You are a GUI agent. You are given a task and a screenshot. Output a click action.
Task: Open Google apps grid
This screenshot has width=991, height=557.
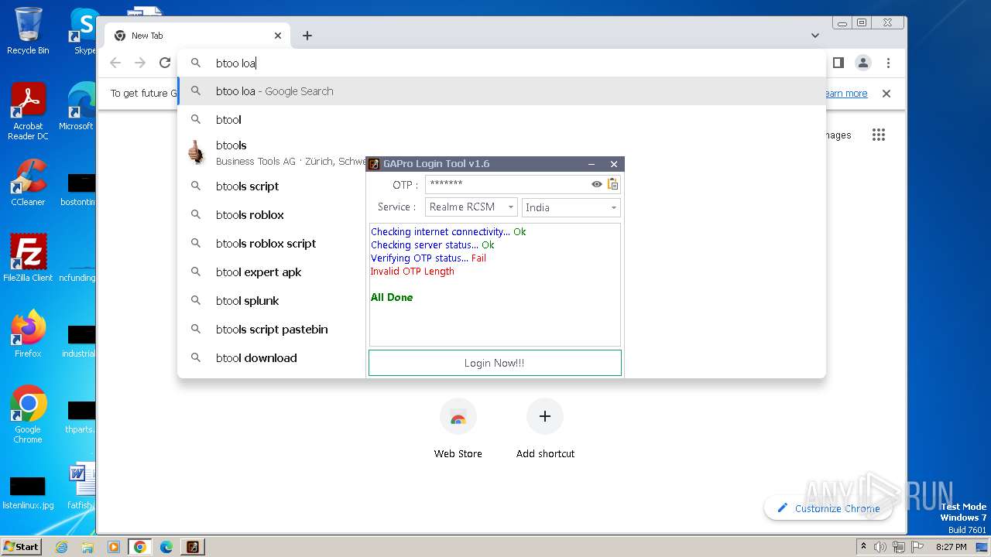[878, 135]
